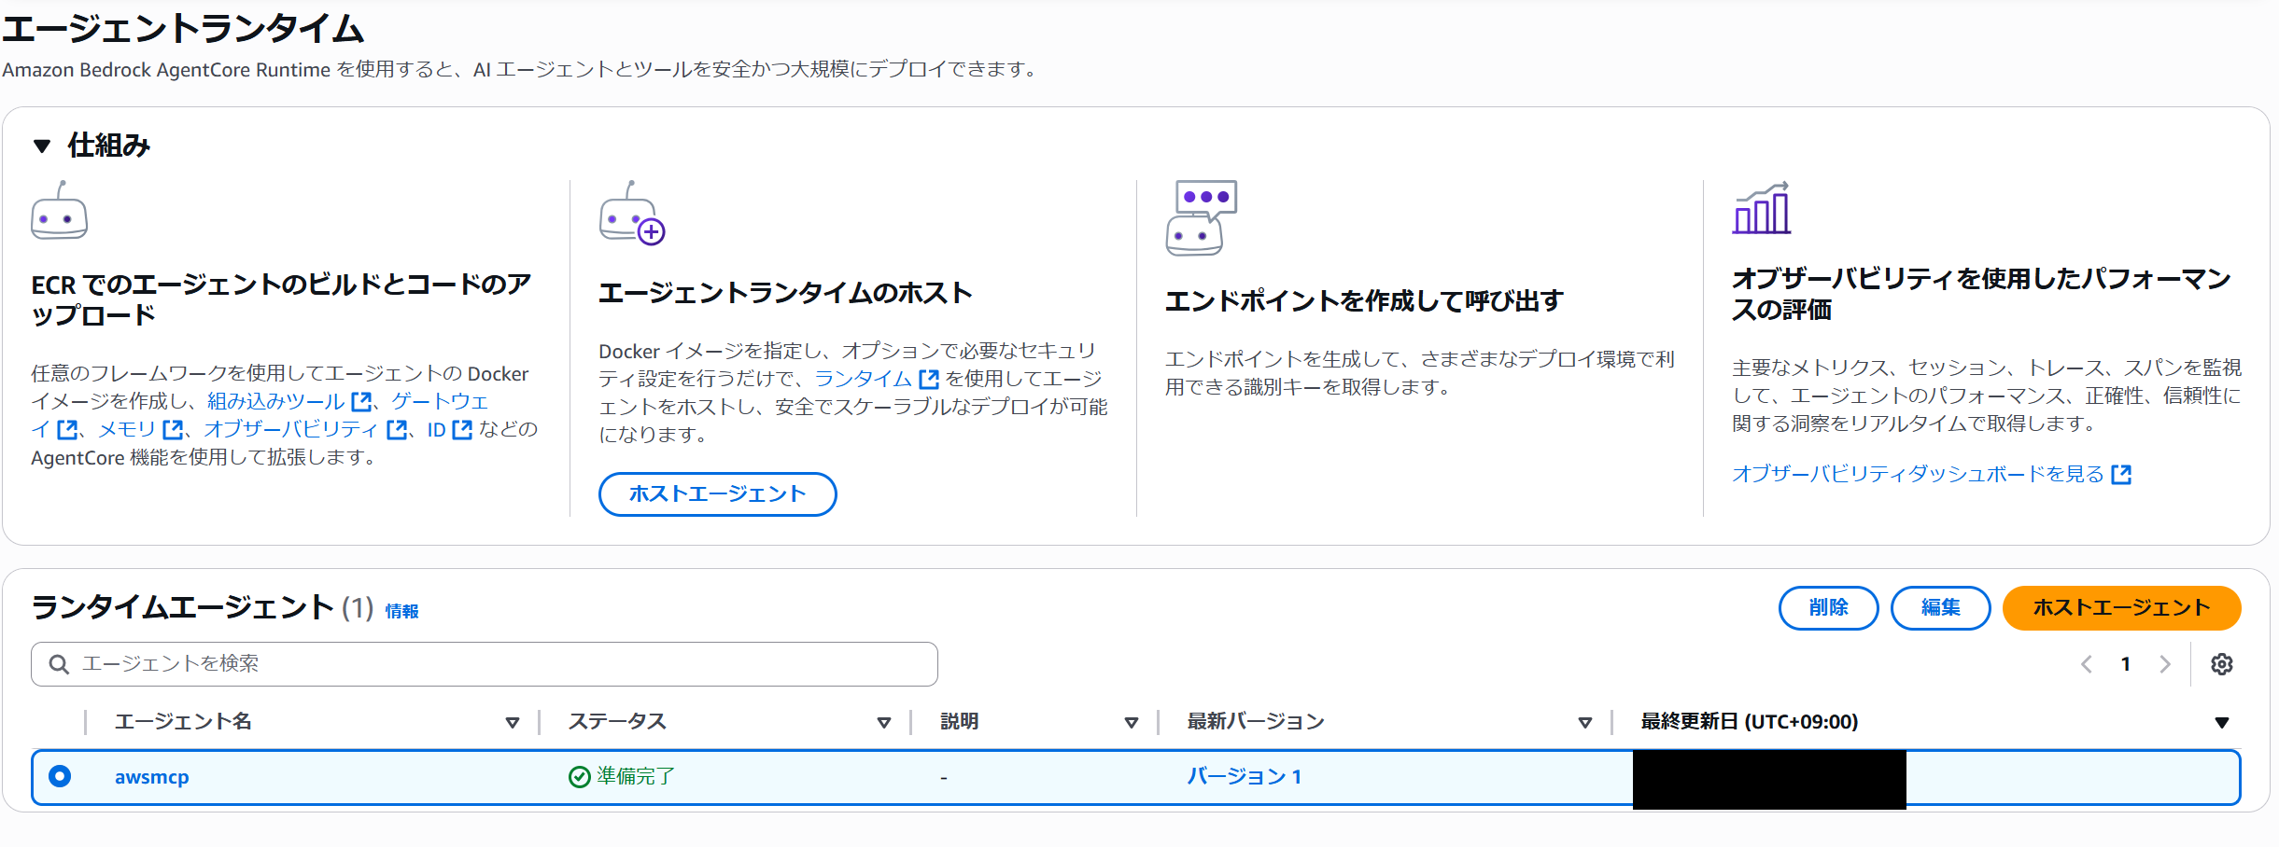Screen dimensions: 2279x847
Task: Click the green 準備完了 status check icon
Action: (579, 777)
